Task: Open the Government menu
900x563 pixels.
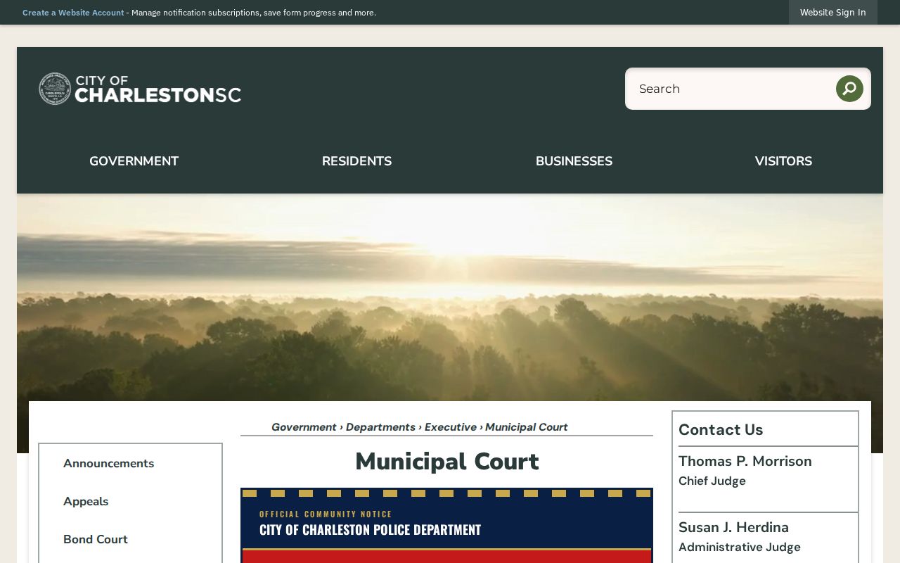Action: coord(134,161)
